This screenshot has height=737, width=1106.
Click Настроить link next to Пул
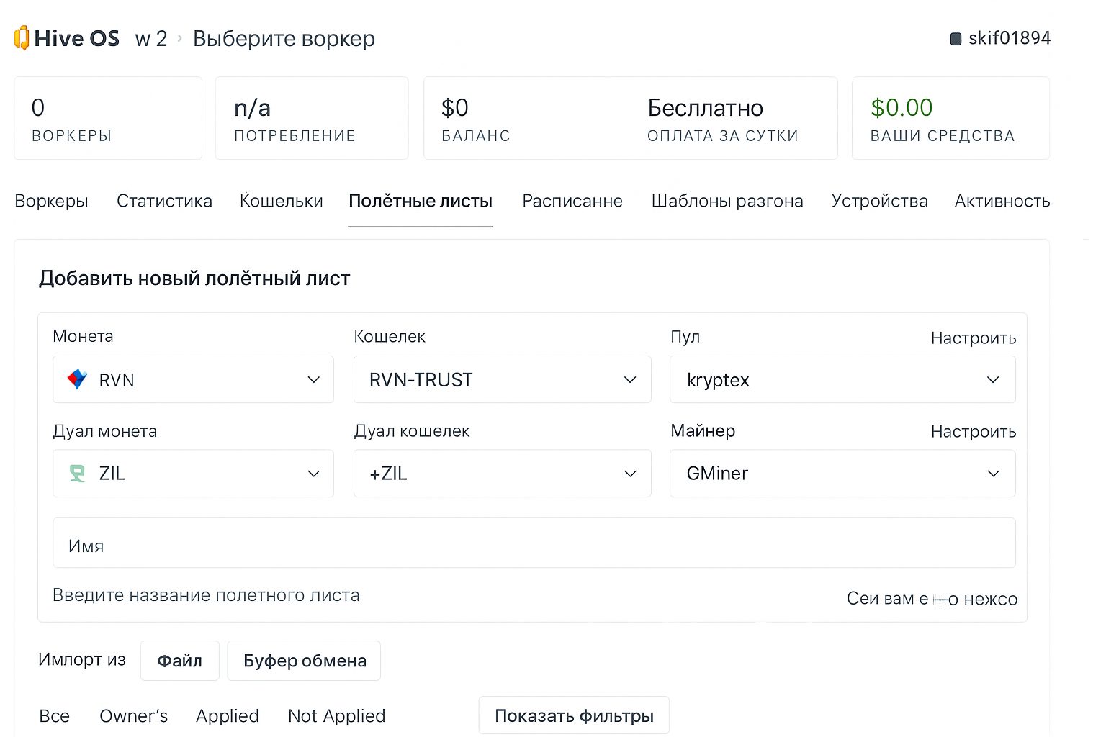pyautogui.click(x=973, y=338)
